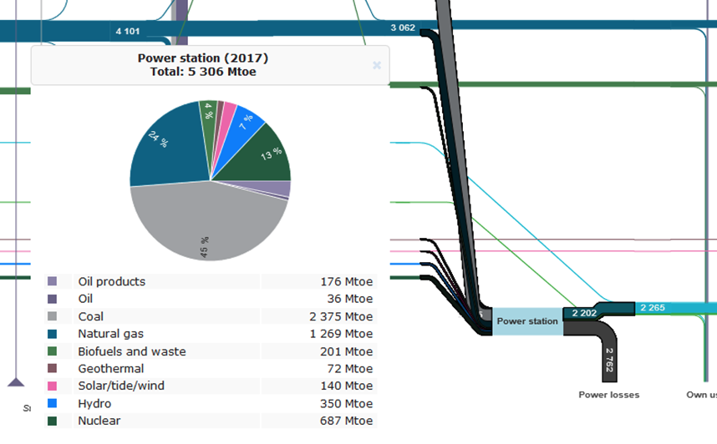Select the 7% hydro pie slice
717x444 pixels.
pos(247,121)
